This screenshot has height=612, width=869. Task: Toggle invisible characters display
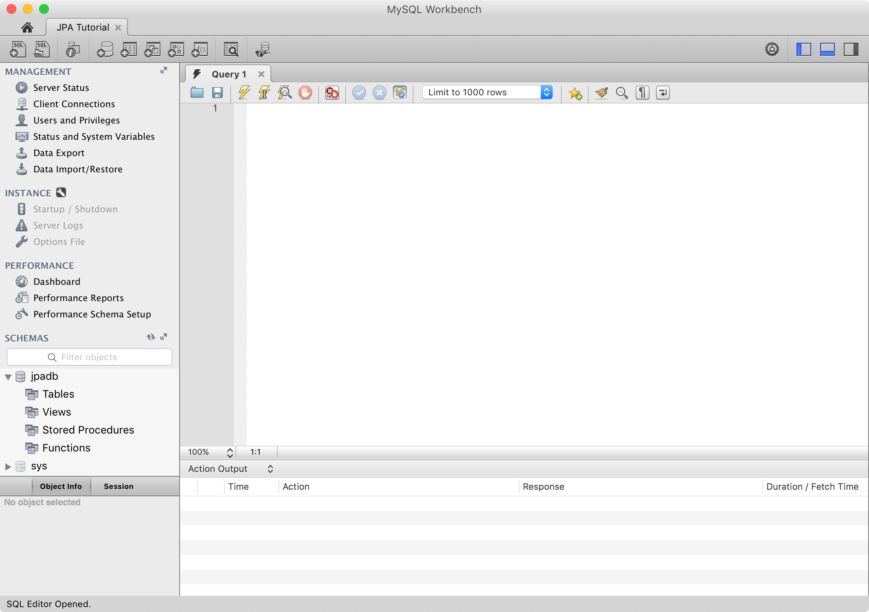pos(642,92)
